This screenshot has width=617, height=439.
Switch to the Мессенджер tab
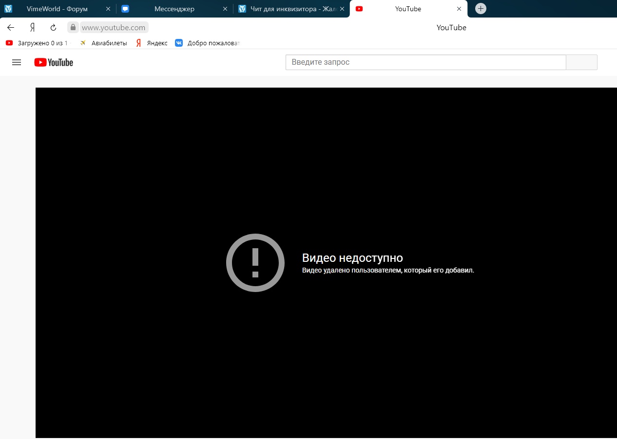[174, 9]
